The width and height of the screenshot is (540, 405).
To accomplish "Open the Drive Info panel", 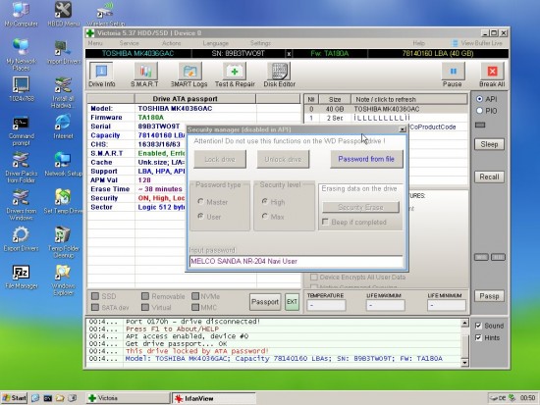I will [x=101, y=75].
